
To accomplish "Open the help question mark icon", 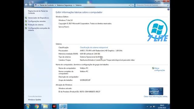I will click(169, 9).
